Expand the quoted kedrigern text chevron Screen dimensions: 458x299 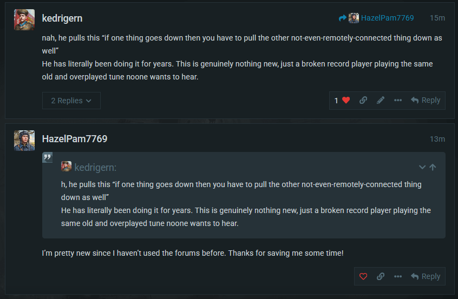(422, 167)
